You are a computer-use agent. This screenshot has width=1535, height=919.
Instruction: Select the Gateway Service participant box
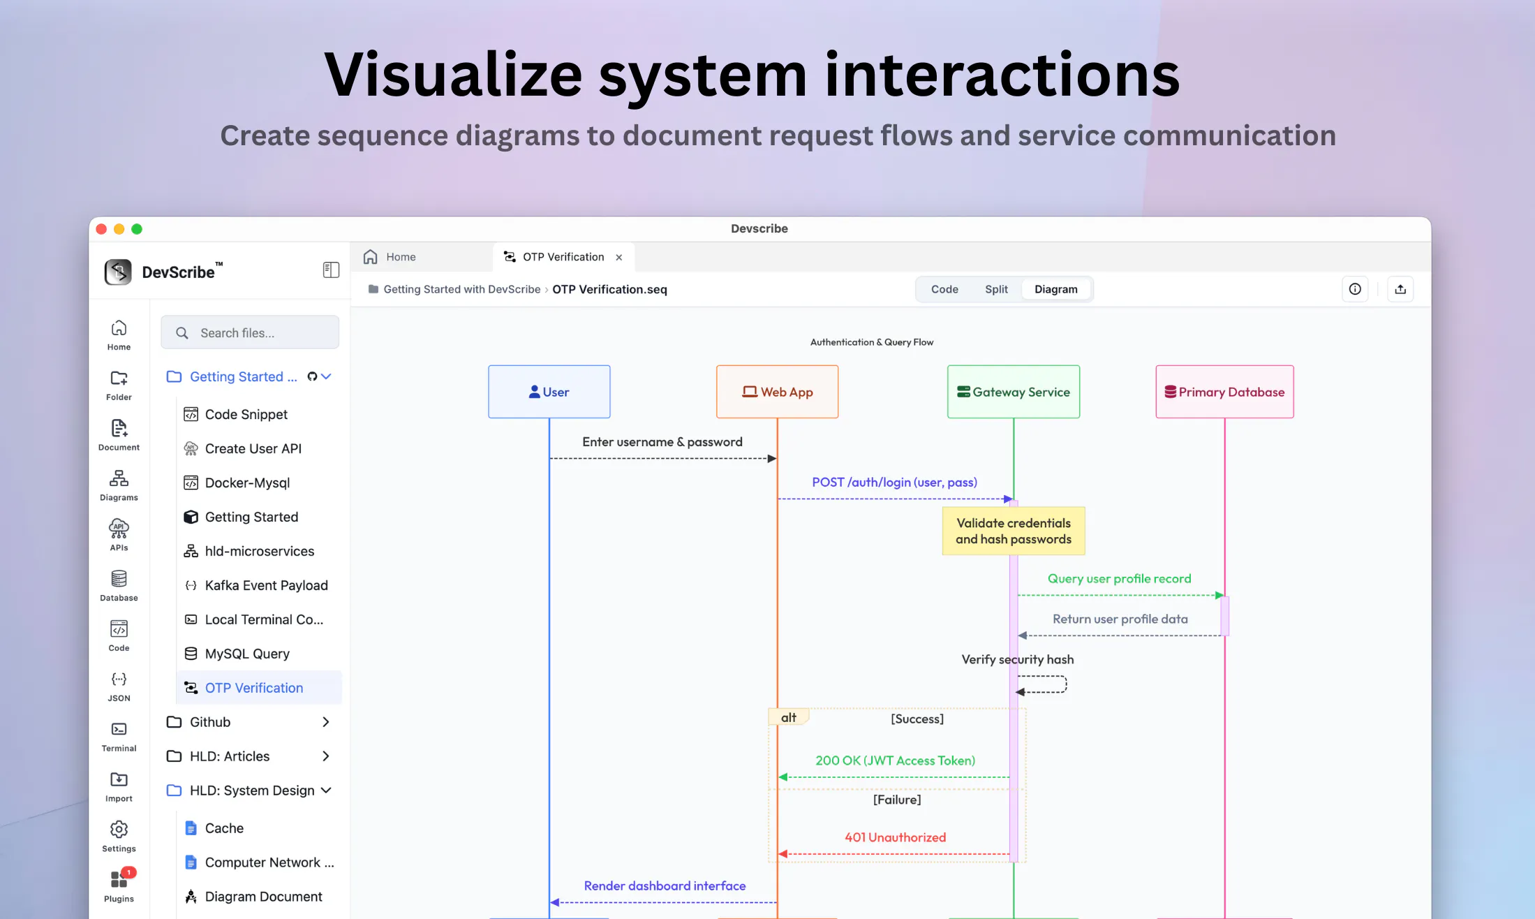(1014, 392)
